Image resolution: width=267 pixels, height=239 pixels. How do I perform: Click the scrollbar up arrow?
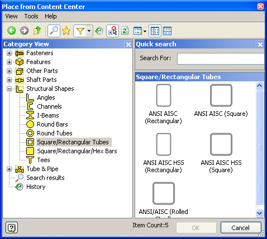click(260, 86)
